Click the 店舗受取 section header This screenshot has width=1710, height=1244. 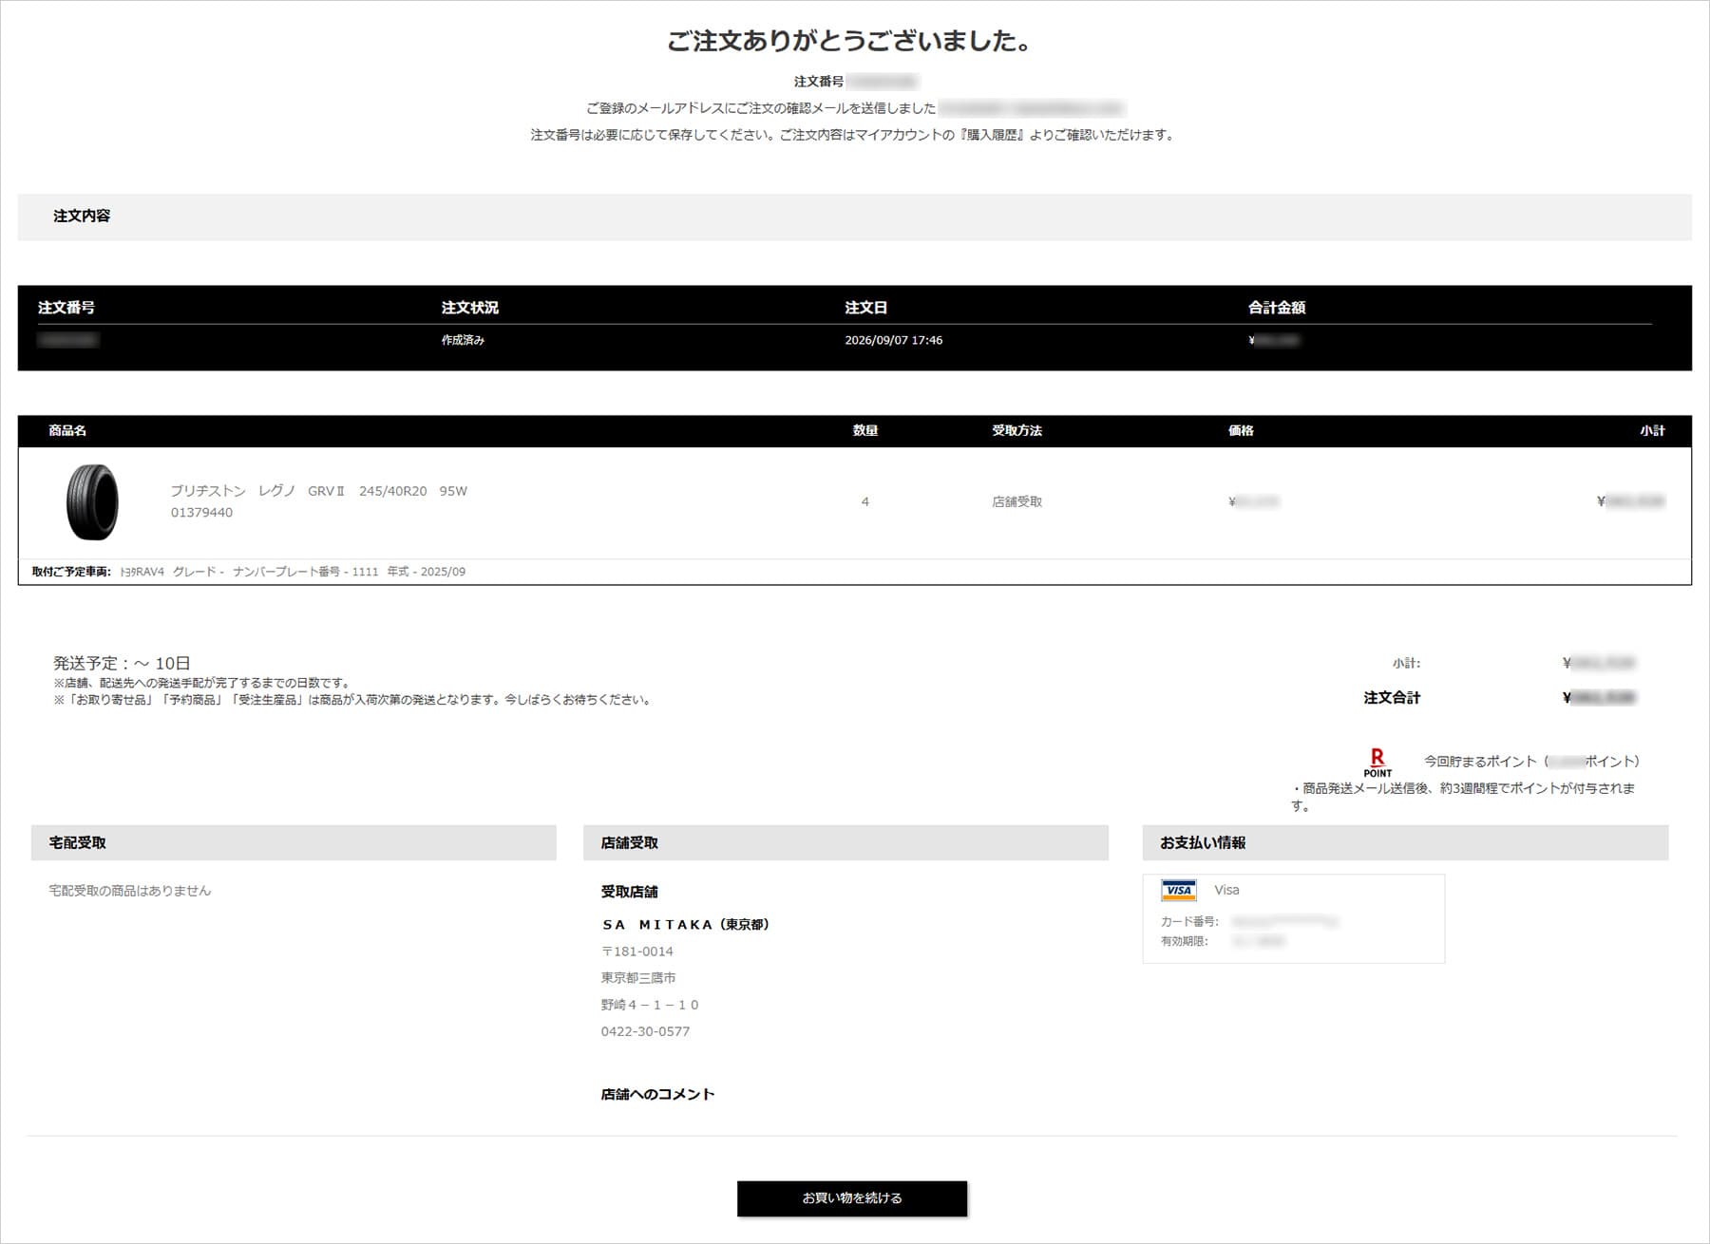click(x=845, y=842)
